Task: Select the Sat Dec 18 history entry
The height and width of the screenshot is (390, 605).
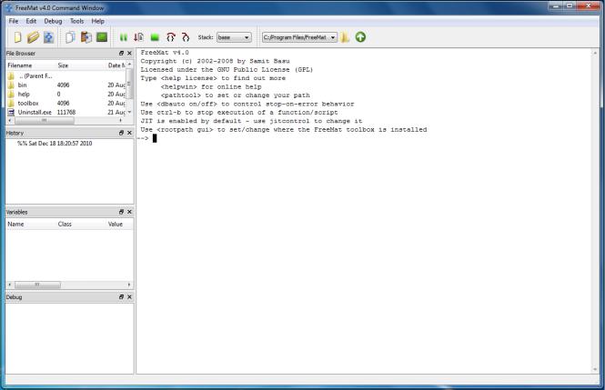Action: (x=55, y=144)
